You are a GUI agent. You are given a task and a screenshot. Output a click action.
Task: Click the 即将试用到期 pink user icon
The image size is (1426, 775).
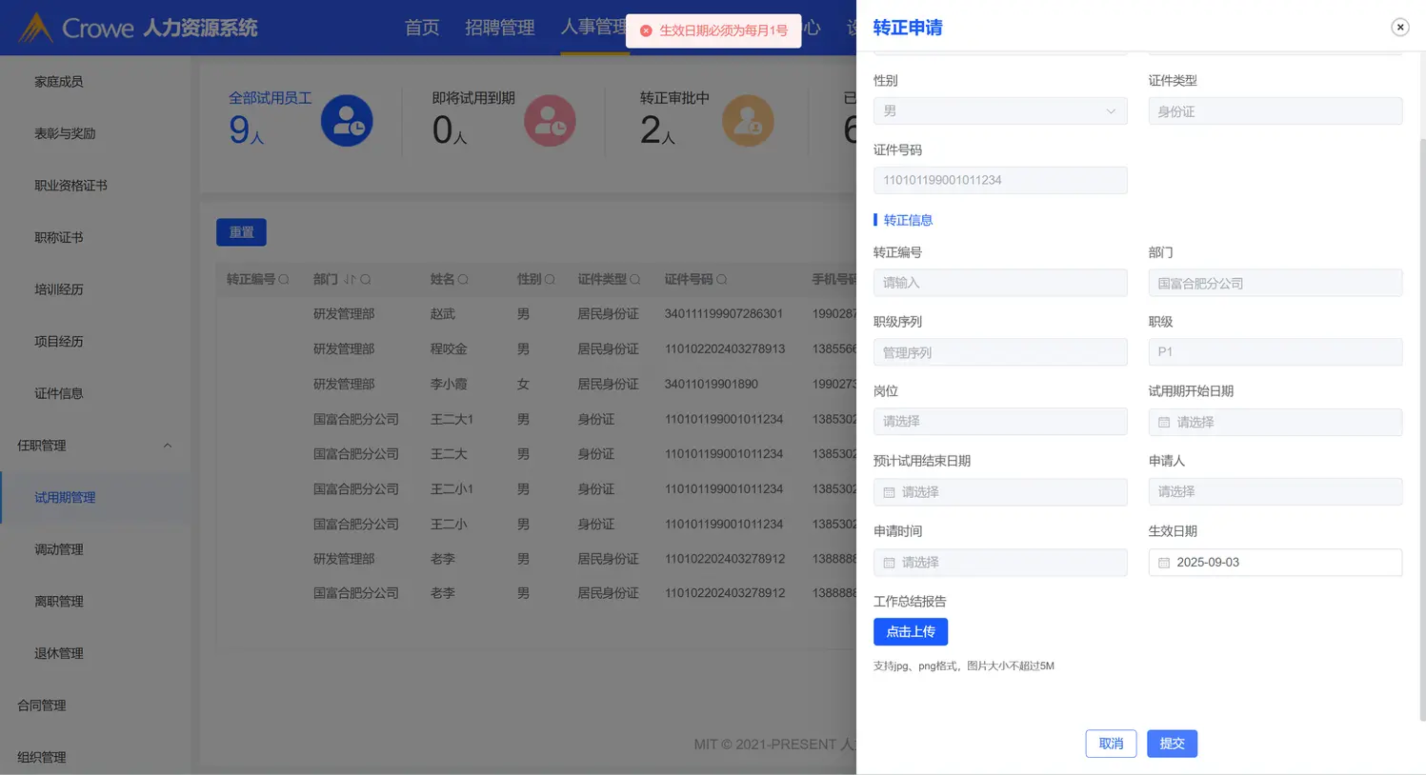pyautogui.click(x=550, y=121)
